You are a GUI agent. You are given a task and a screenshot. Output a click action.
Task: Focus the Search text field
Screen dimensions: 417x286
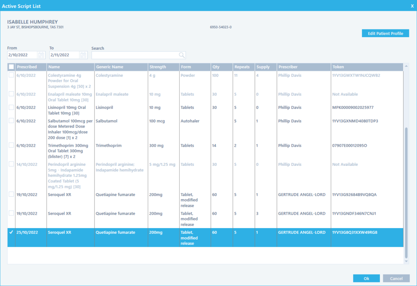[134, 55]
